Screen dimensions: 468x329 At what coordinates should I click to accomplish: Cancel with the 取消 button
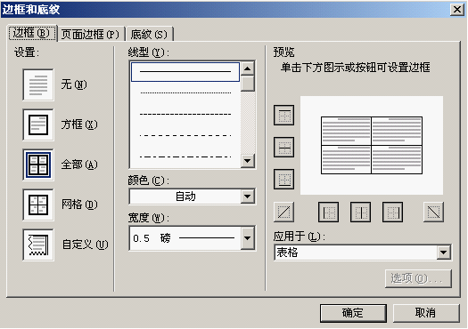[426, 313]
